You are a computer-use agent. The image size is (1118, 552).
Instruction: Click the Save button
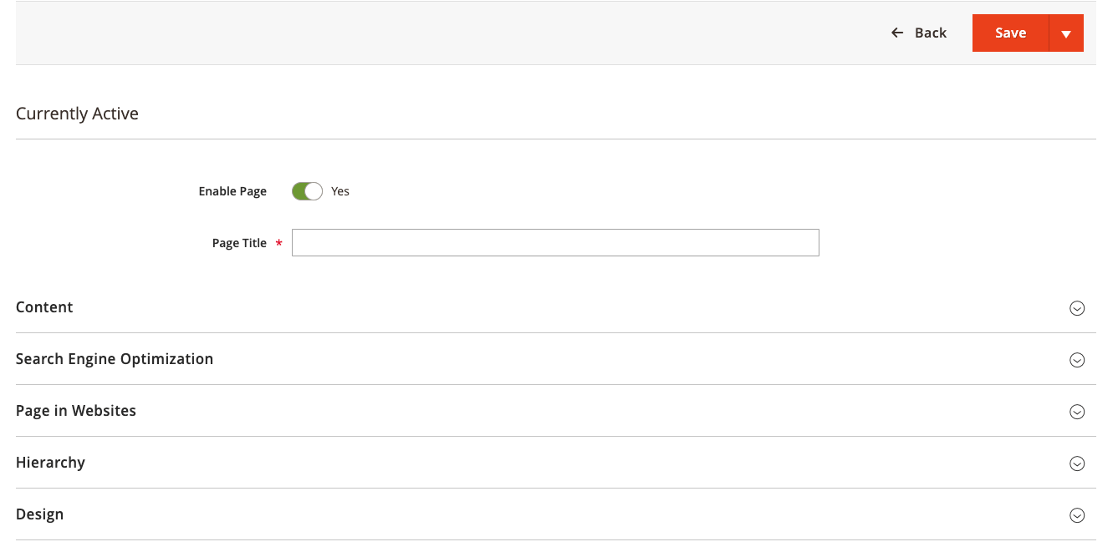coord(1009,33)
